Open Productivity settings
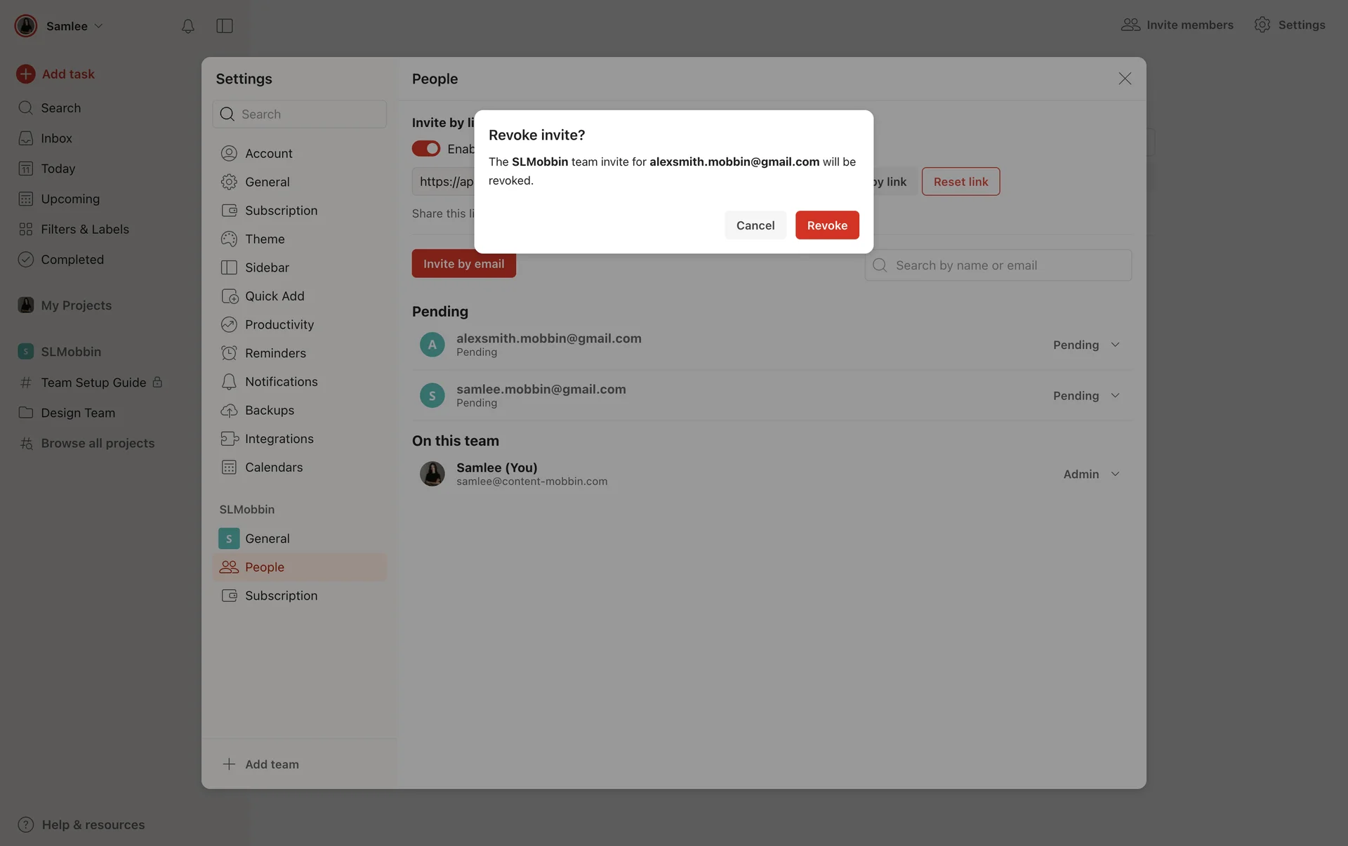The width and height of the screenshot is (1348, 846). [279, 324]
